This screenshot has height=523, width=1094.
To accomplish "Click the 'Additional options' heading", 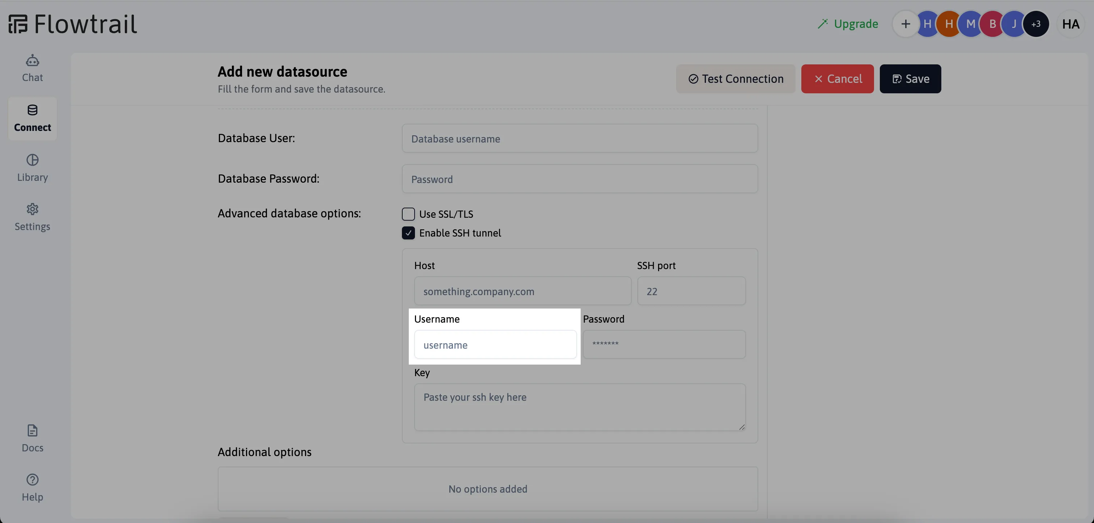I will coord(264,452).
